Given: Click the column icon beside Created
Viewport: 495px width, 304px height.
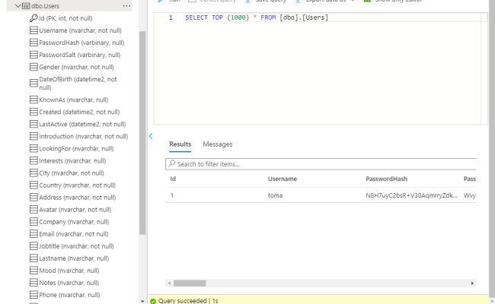Looking at the screenshot, I should click(34, 112).
